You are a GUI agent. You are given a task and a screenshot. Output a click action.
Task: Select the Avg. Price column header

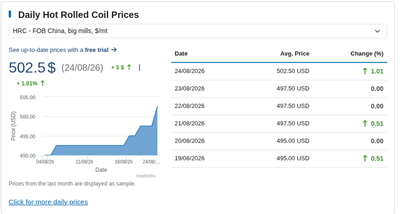[x=295, y=54]
